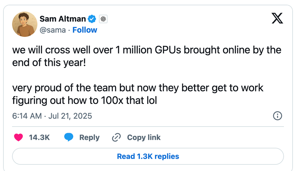Click the 'how to 100x that lol' line
Image resolution: width=296 pixels, height=171 pixels.
click(x=84, y=101)
